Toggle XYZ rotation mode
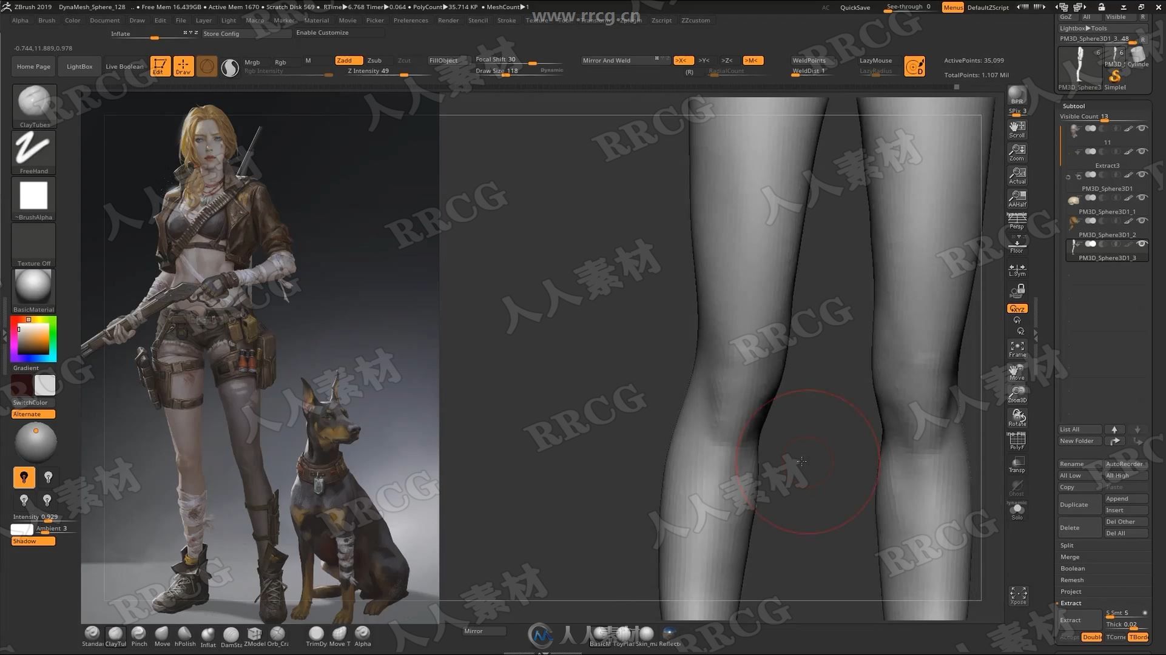 pyautogui.click(x=1017, y=309)
